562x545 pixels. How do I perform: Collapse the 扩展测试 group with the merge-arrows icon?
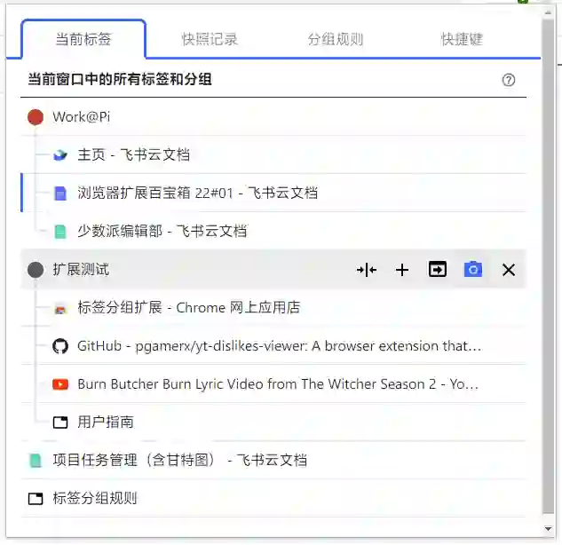pyautogui.click(x=367, y=270)
